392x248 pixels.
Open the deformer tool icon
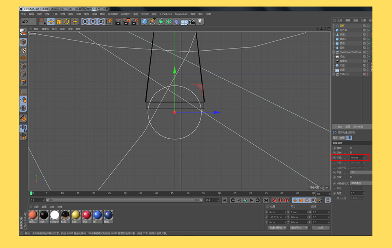(176, 22)
